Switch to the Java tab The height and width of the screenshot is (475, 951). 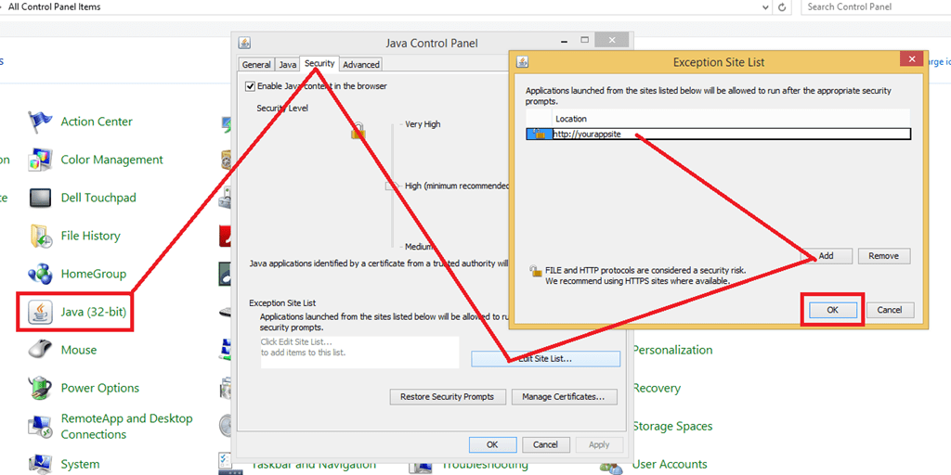click(288, 65)
